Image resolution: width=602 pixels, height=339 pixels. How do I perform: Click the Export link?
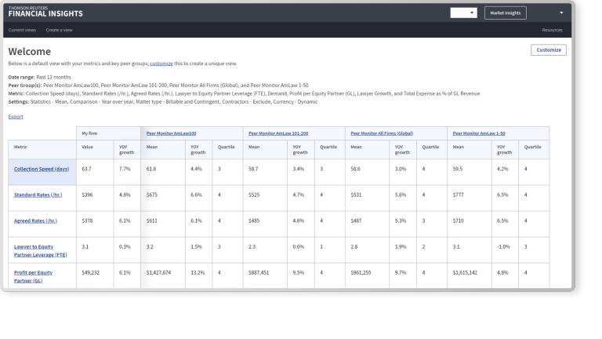(16, 116)
